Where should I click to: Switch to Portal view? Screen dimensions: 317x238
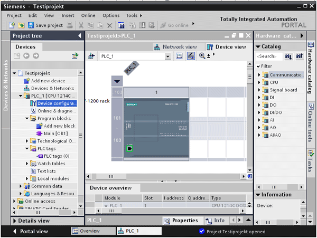[31, 232]
